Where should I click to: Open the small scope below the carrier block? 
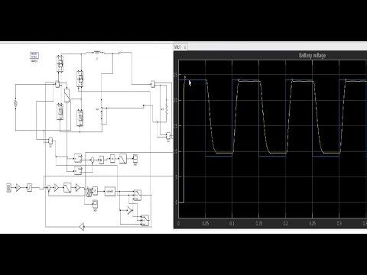[x=95, y=204]
